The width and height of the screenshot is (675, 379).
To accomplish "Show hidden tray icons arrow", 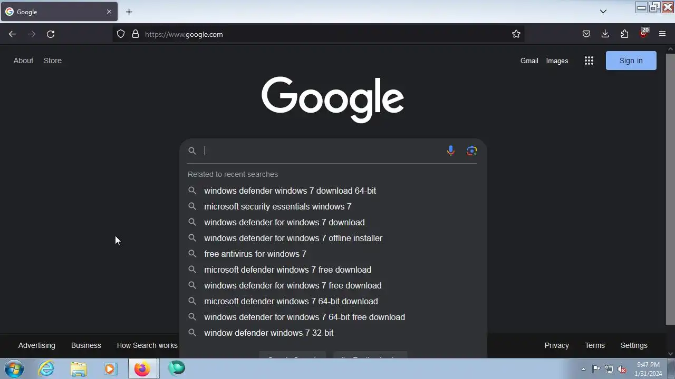I will [583, 369].
